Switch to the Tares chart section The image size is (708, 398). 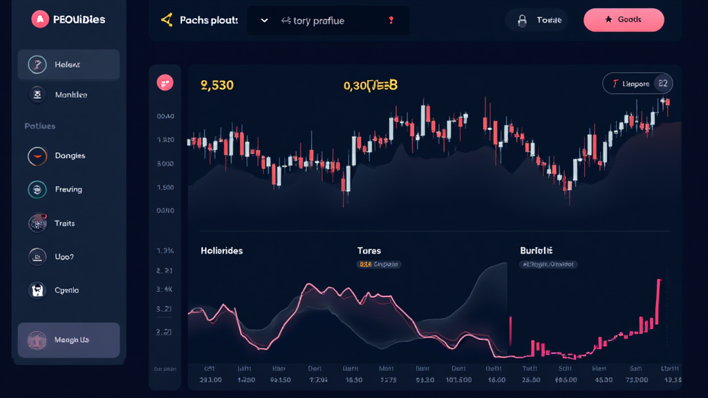tap(369, 251)
